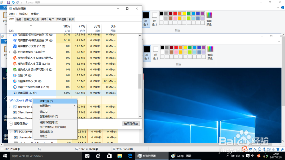The height and width of the screenshot is (160, 285).
Task: Open Task View on the taskbar
Action: [87, 156]
